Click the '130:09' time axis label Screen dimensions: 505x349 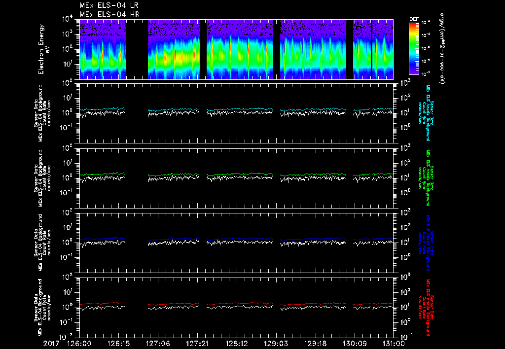tap(354, 344)
